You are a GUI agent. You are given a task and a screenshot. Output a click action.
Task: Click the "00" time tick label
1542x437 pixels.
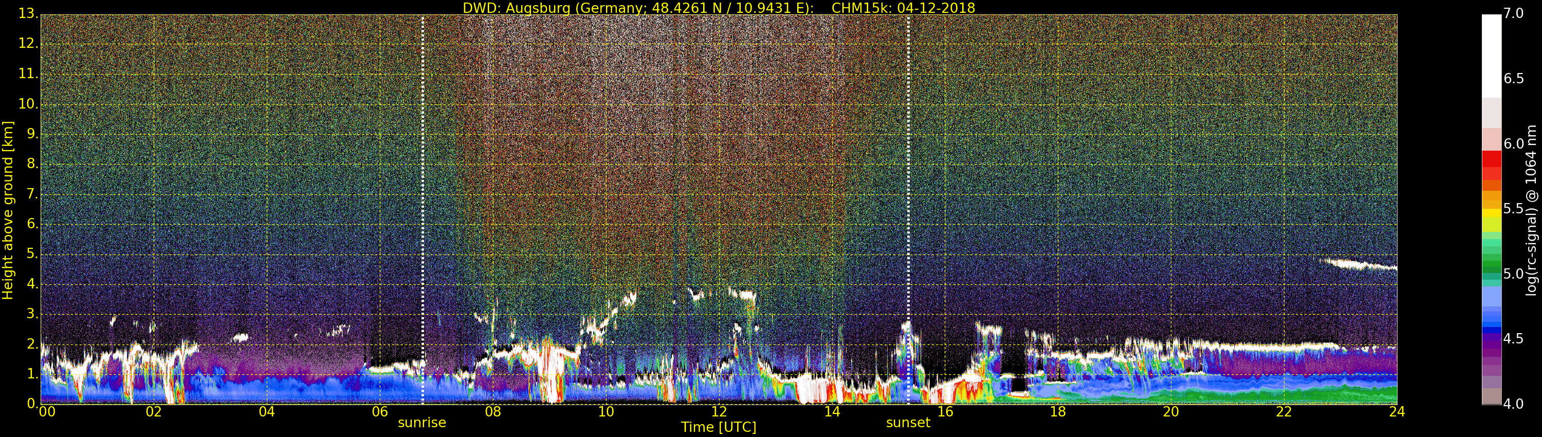tap(47, 412)
